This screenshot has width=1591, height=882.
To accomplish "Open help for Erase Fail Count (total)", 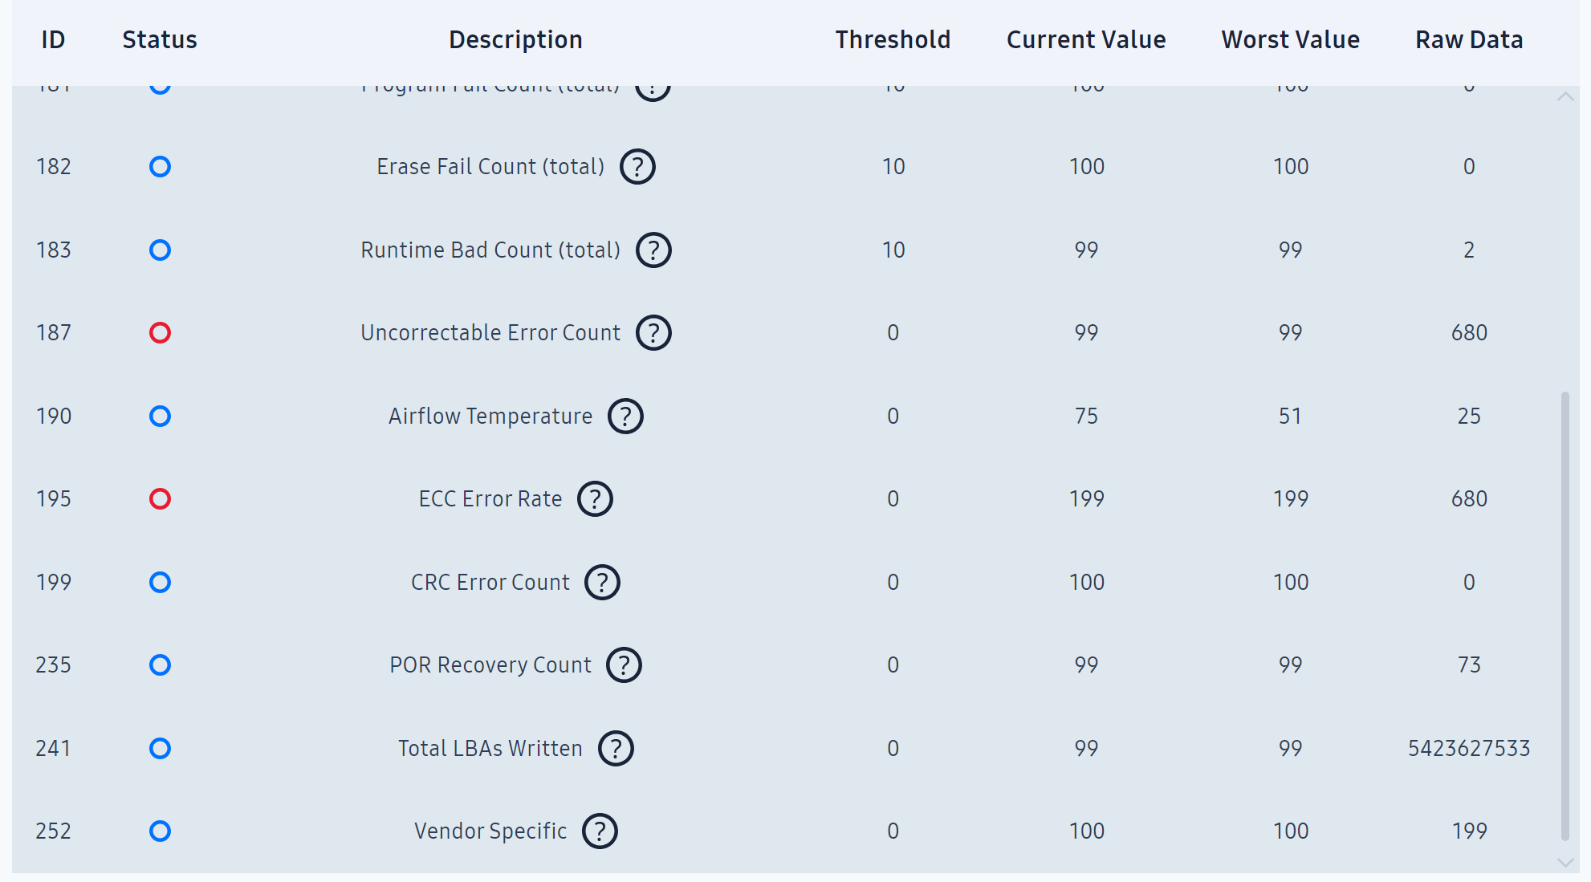I will click(x=637, y=167).
